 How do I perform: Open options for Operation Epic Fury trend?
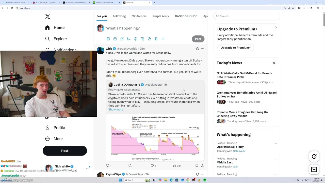[275, 144]
